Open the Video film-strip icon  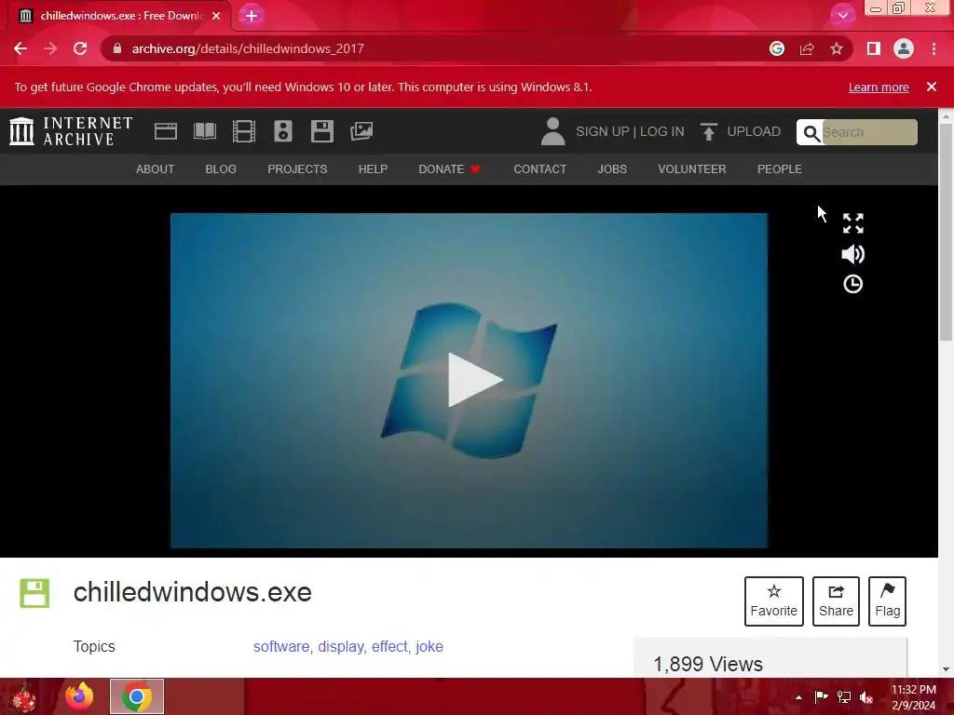(244, 131)
